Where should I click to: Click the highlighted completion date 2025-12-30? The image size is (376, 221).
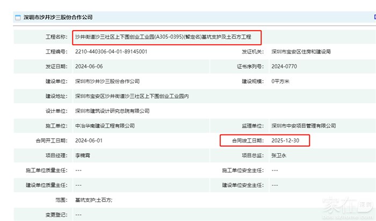tap(286, 140)
